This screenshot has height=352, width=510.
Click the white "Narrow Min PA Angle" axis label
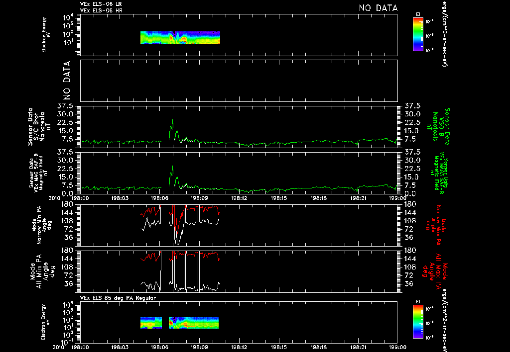coord(41,226)
